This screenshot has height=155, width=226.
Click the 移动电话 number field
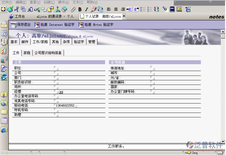pos(65,106)
